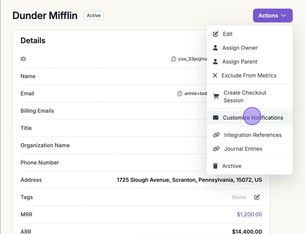Click the Active status badge

coord(94,16)
